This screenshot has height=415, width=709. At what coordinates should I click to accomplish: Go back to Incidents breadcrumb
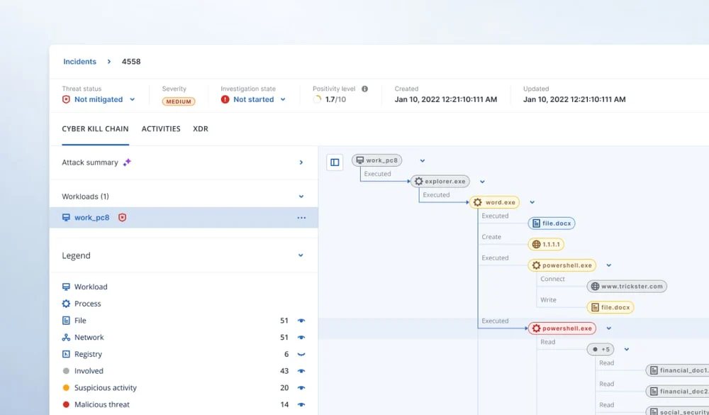pos(79,62)
